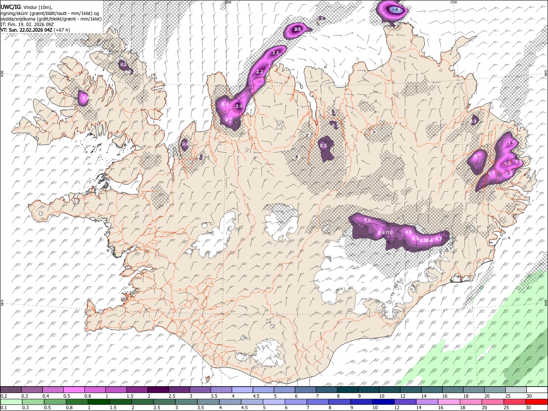Screen dimensions: 548x411
Task: Pick the white 30 snow legend swatch
Action: (536, 390)
